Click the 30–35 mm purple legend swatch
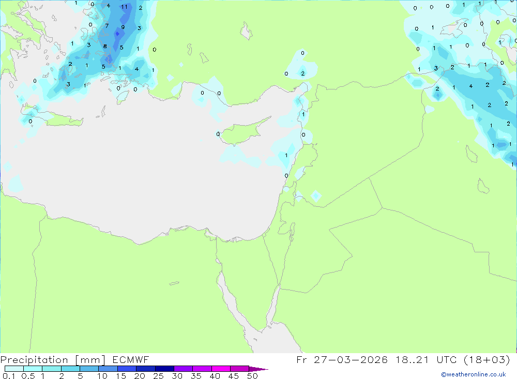 (183, 369)
